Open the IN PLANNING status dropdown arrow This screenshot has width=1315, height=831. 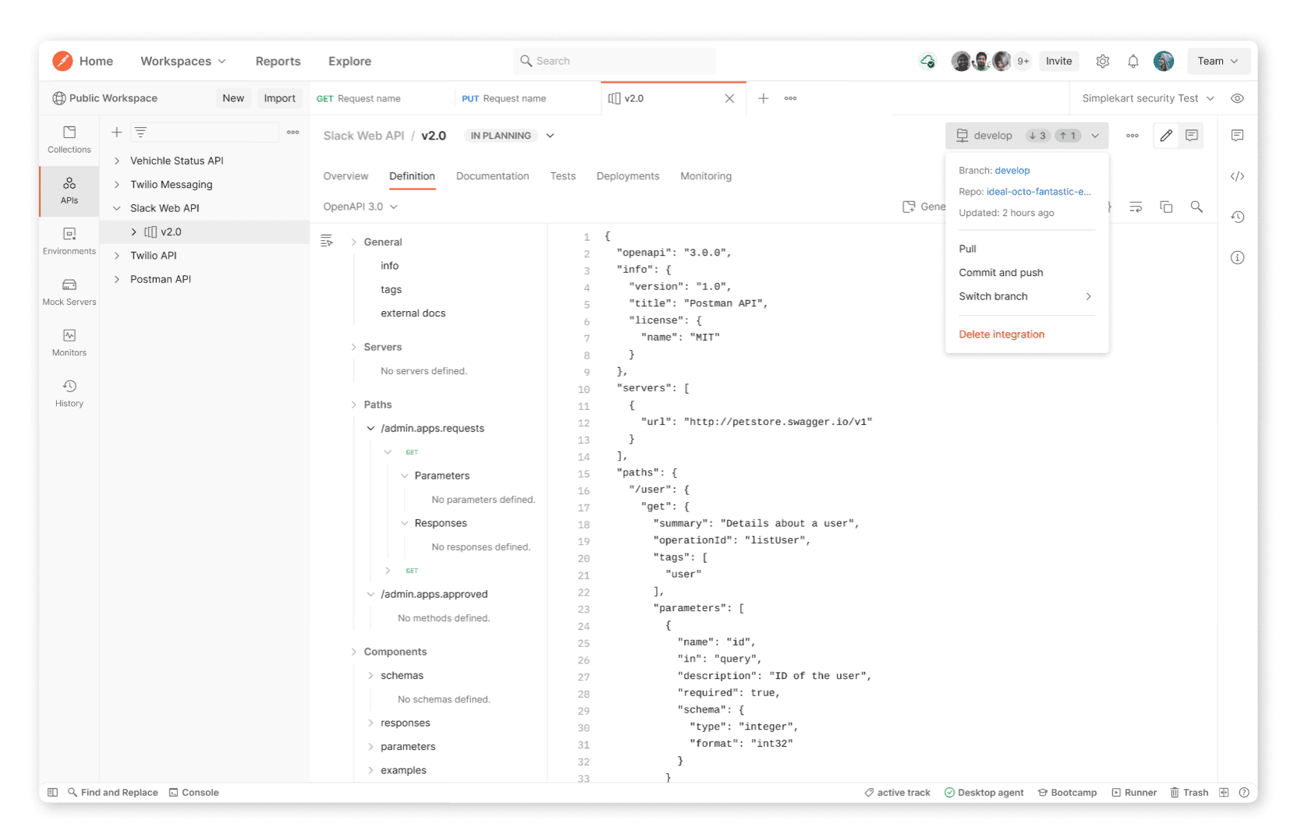tap(550, 136)
